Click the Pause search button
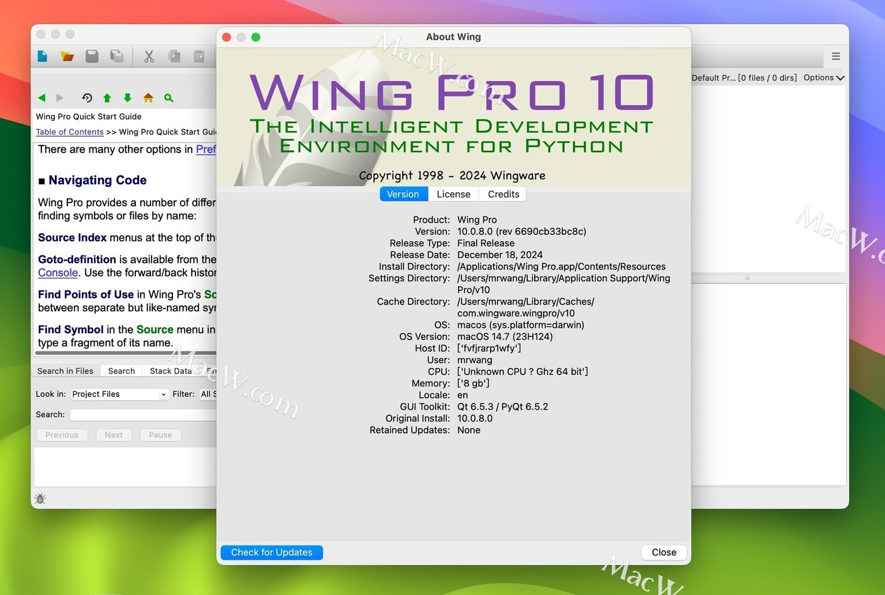The image size is (885, 595). pos(160,435)
